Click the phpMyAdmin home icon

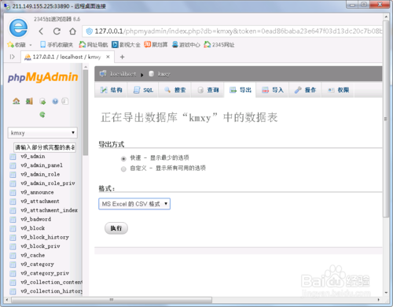[x=17, y=101]
